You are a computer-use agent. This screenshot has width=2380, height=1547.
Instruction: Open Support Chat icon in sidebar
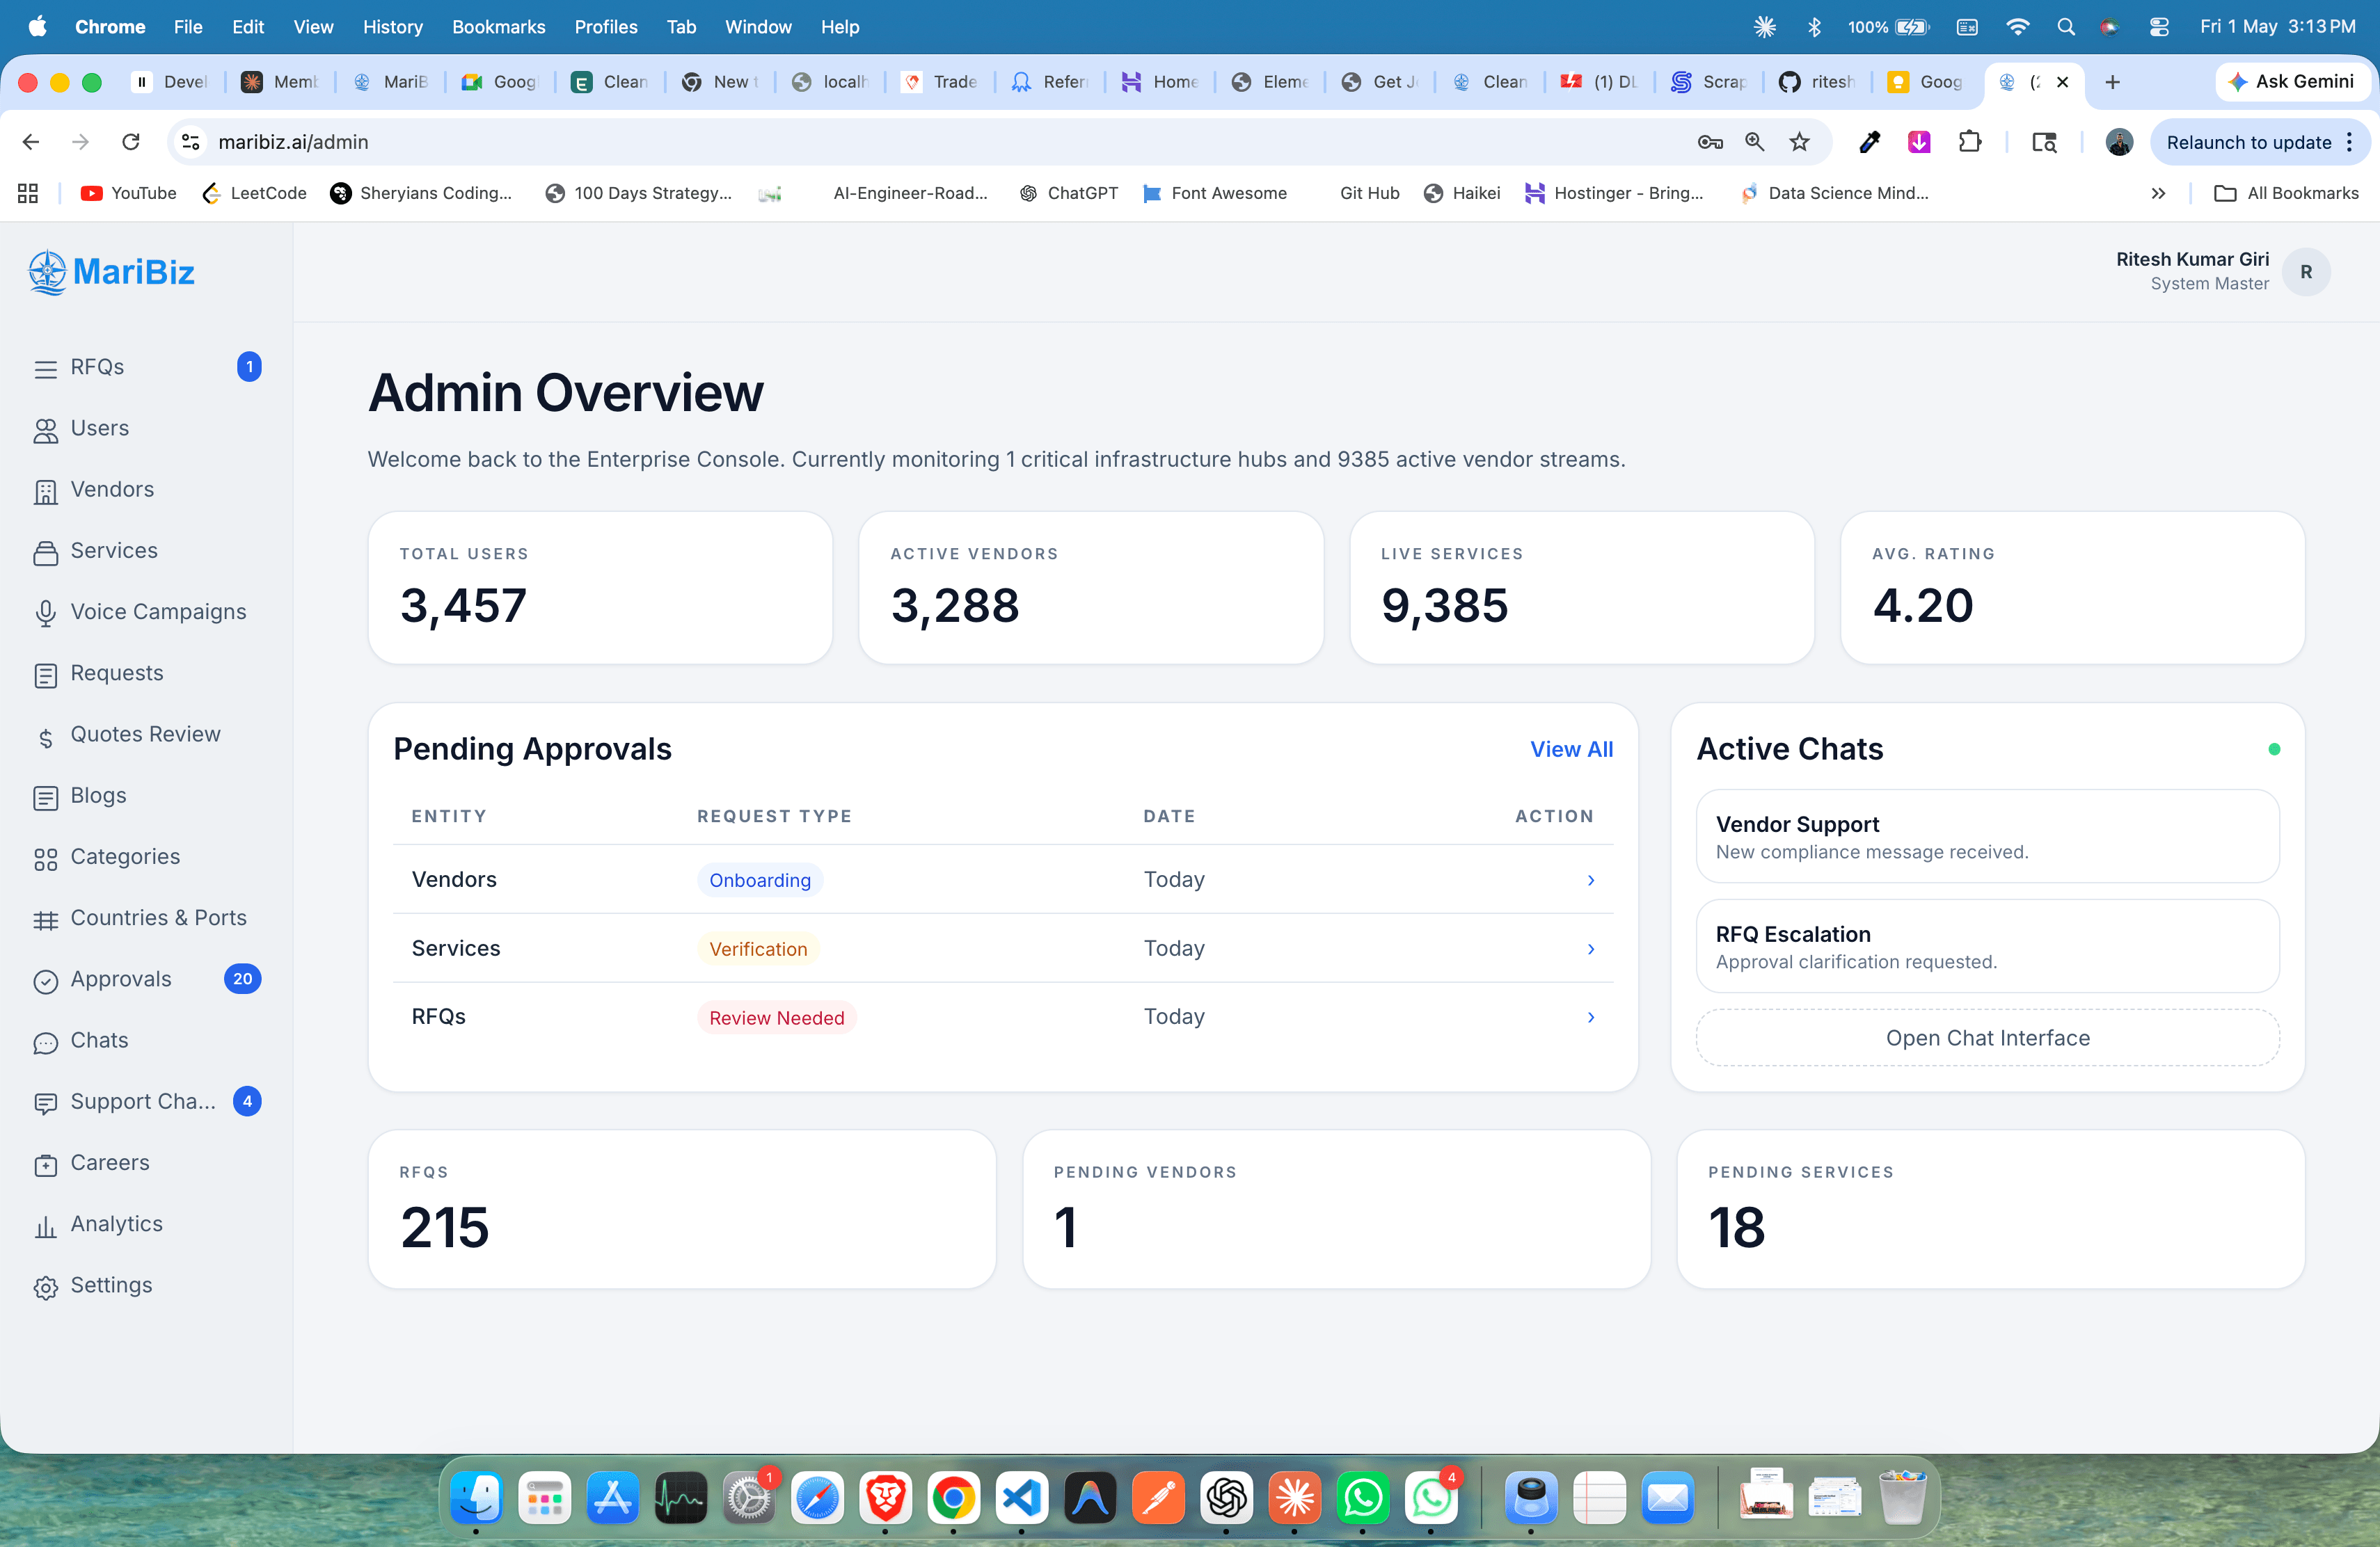coord(45,1103)
